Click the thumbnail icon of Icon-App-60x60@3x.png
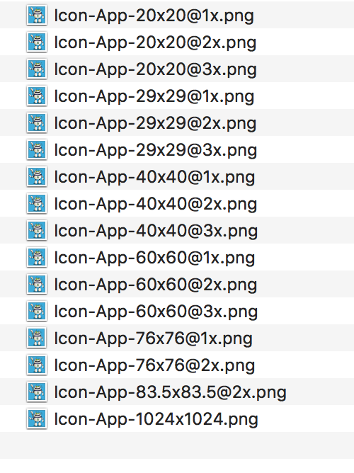The image size is (354, 473). [x=37, y=311]
